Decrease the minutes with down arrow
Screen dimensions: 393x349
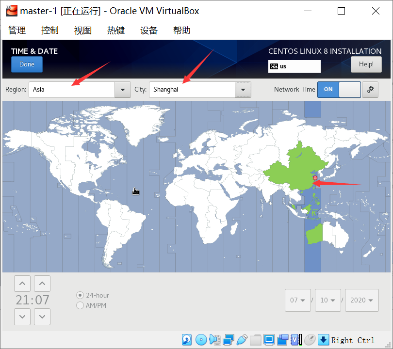pos(42,317)
